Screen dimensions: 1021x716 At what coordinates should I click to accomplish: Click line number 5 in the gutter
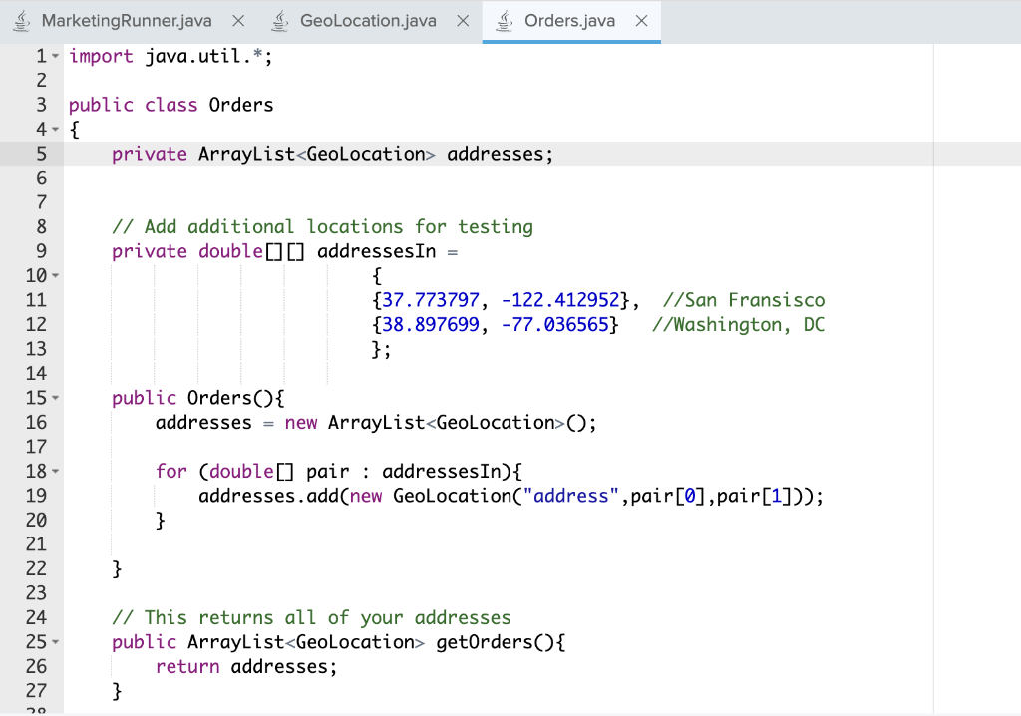(41, 154)
